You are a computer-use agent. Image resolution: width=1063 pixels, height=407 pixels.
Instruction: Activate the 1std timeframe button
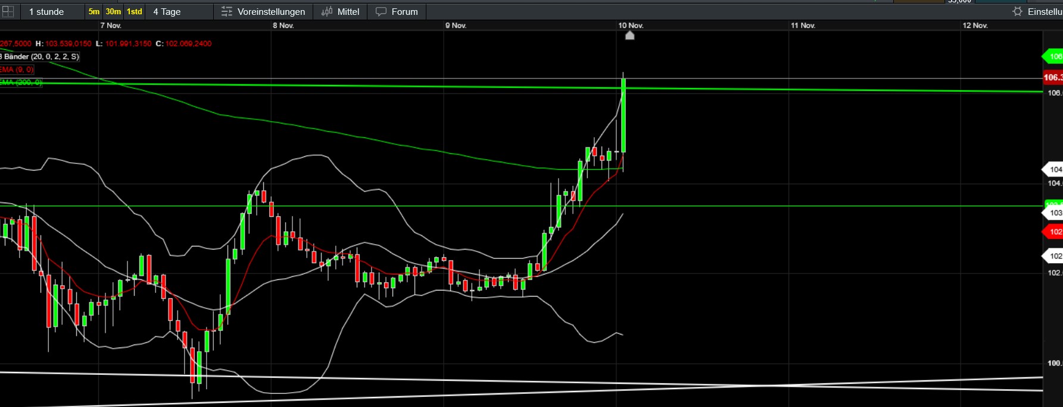pos(135,11)
